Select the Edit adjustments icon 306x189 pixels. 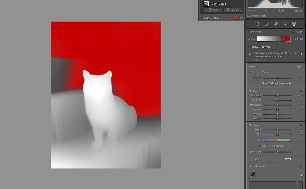[x=257, y=24]
